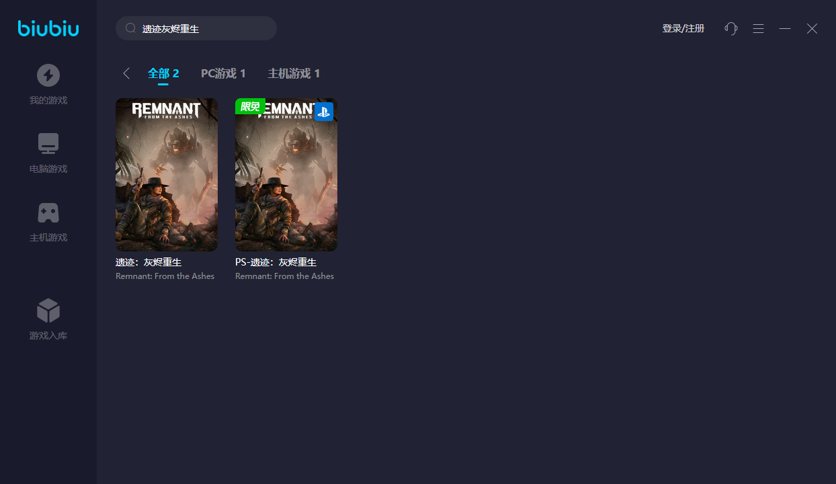This screenshot has width=836, height=484.
Task: Click 电脑游戏 sidebar label
Action: [48, 169]
